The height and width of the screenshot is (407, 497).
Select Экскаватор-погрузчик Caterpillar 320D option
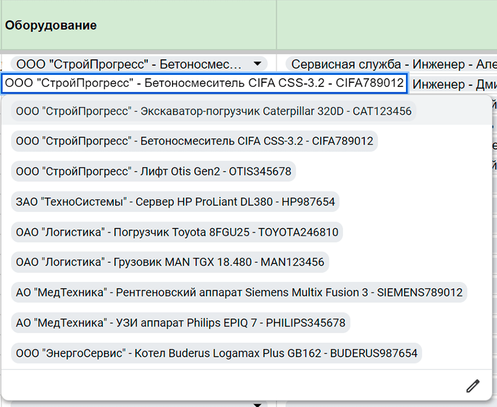point(214,111)
